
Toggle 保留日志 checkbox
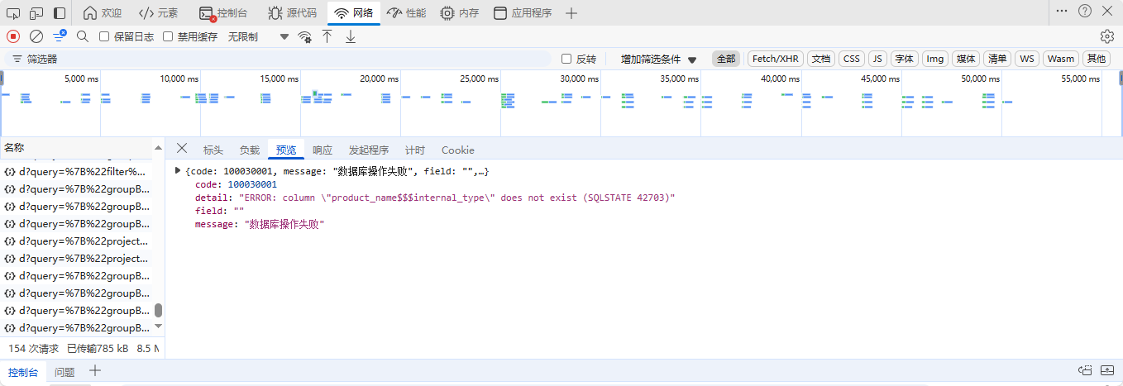[x=104, y=36]
